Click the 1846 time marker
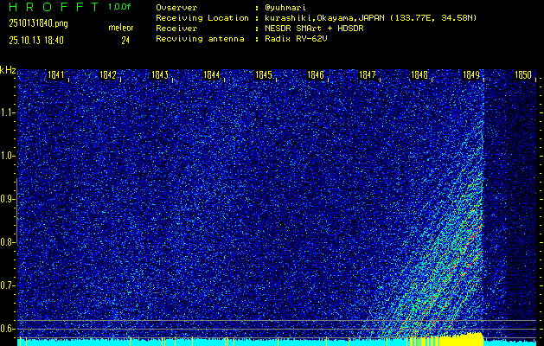This screenshot has width=544, height=346. [316, 74]
